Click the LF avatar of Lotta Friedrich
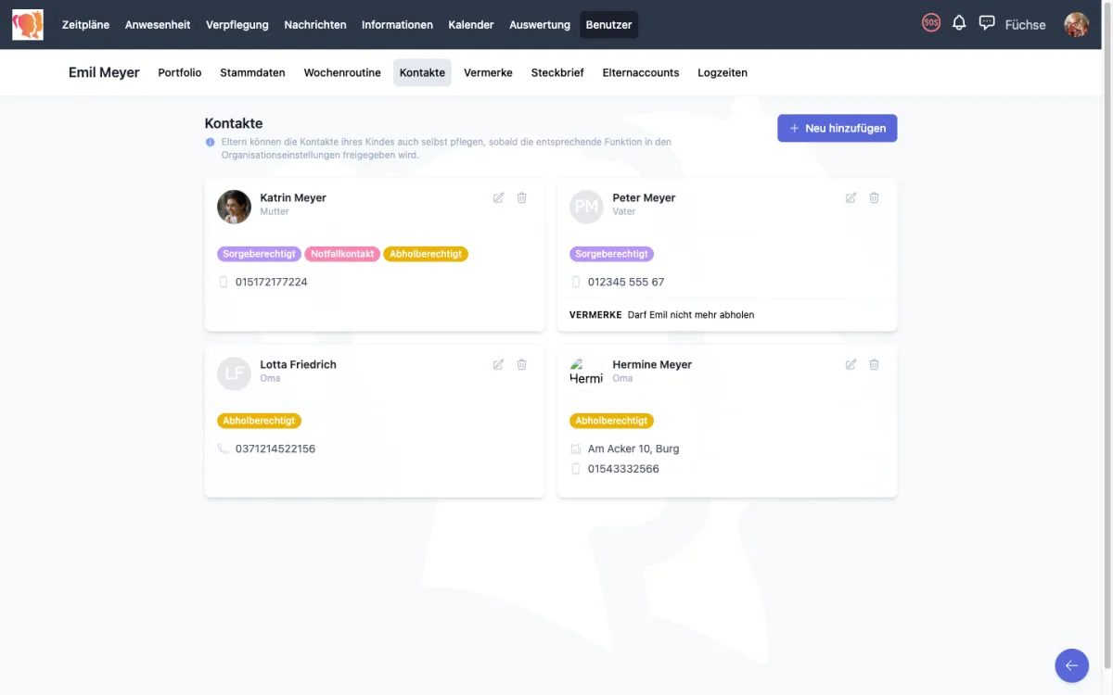The image size is (1113, 695). (234, 373)
